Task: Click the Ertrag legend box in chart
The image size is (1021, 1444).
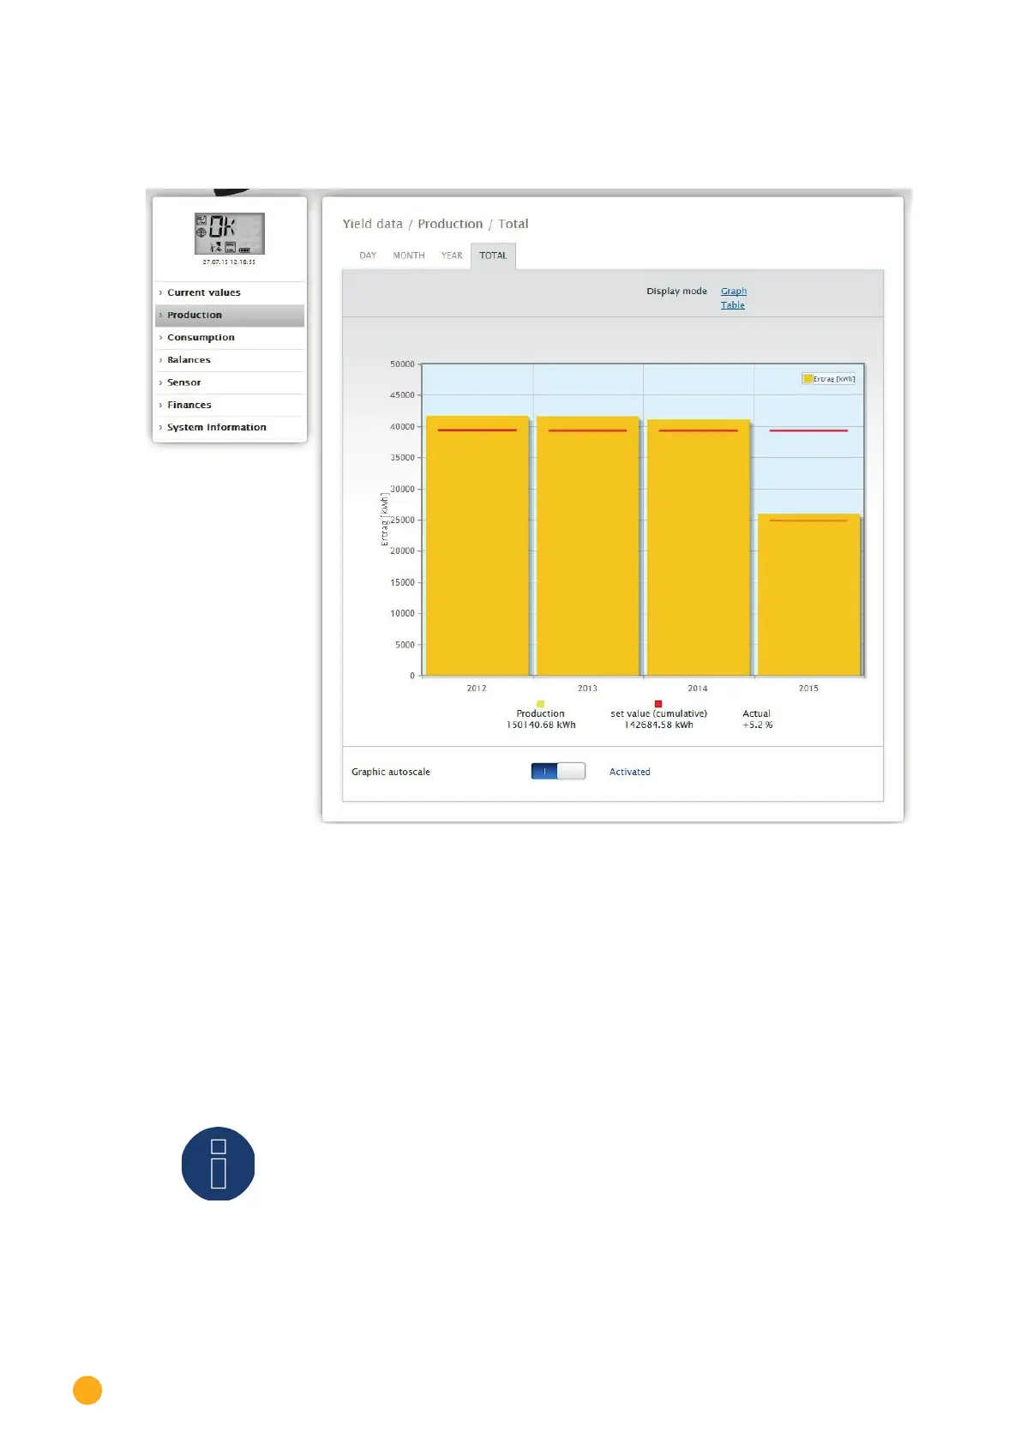Action: (x=828, y=379)
